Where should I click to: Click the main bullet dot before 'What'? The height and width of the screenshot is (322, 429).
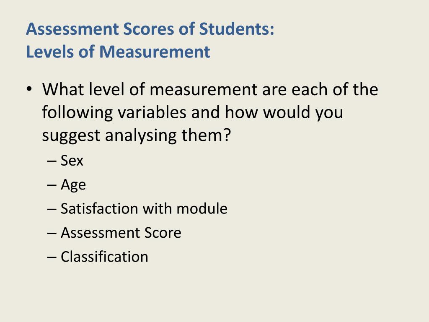click(29, 89)
